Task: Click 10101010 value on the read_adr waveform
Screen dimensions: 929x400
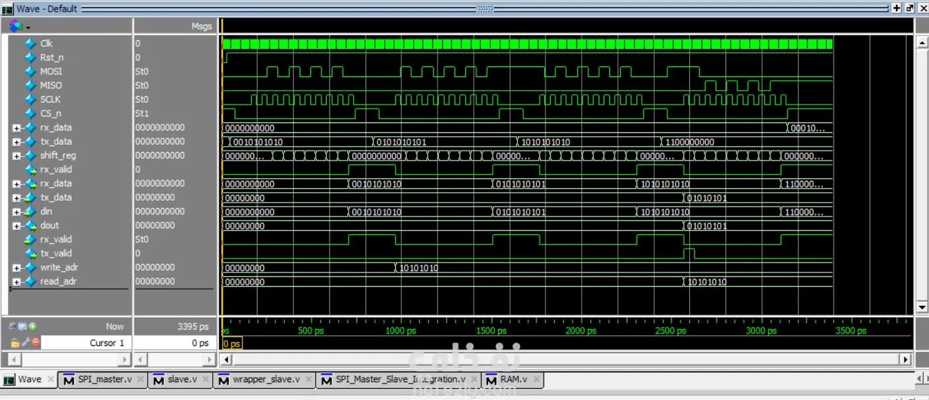Action: pos(707,282)
